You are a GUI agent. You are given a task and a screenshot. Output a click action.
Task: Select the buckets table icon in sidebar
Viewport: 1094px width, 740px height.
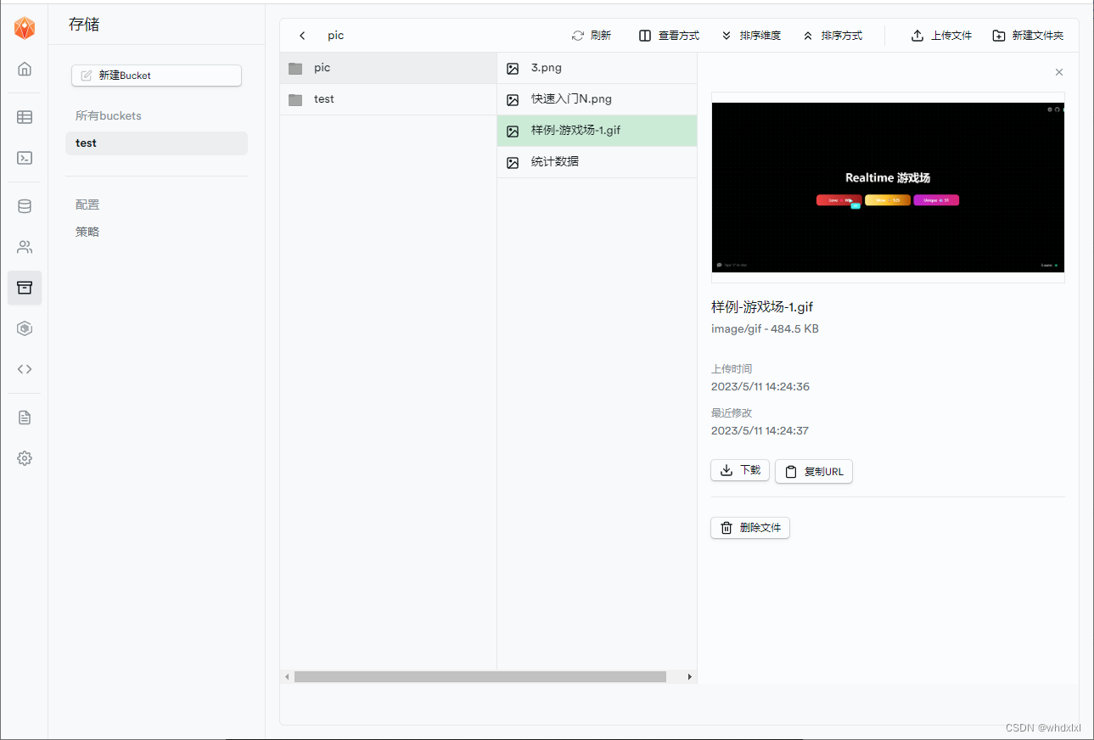[24, 117]
